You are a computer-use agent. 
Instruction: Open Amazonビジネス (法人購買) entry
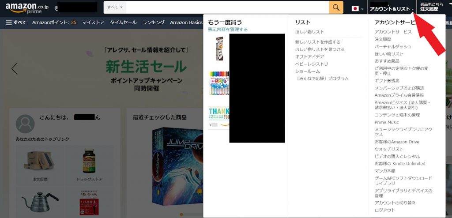(x=403, y=105)
